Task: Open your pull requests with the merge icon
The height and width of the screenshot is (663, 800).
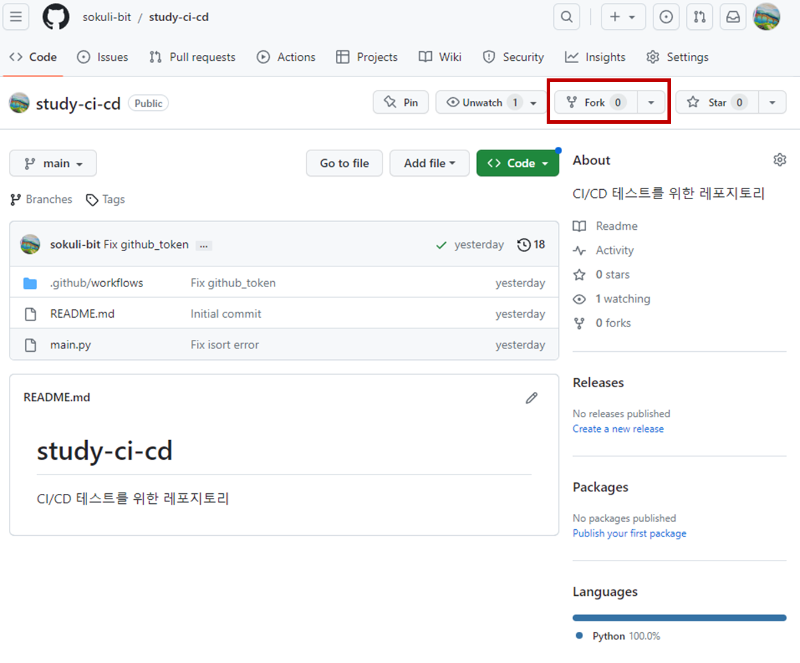Action: [x=699, y=17]
